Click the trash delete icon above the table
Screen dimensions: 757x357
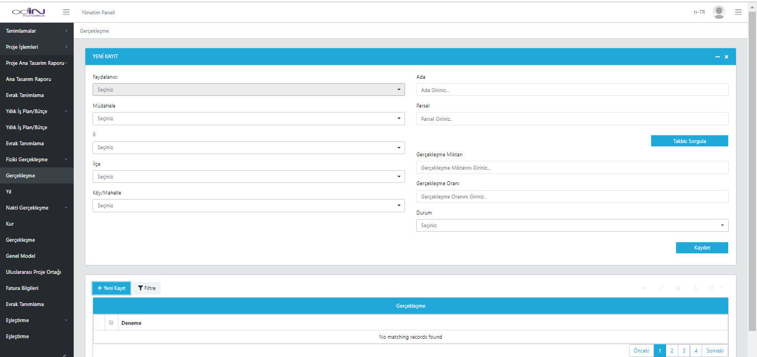pos(678,288)
